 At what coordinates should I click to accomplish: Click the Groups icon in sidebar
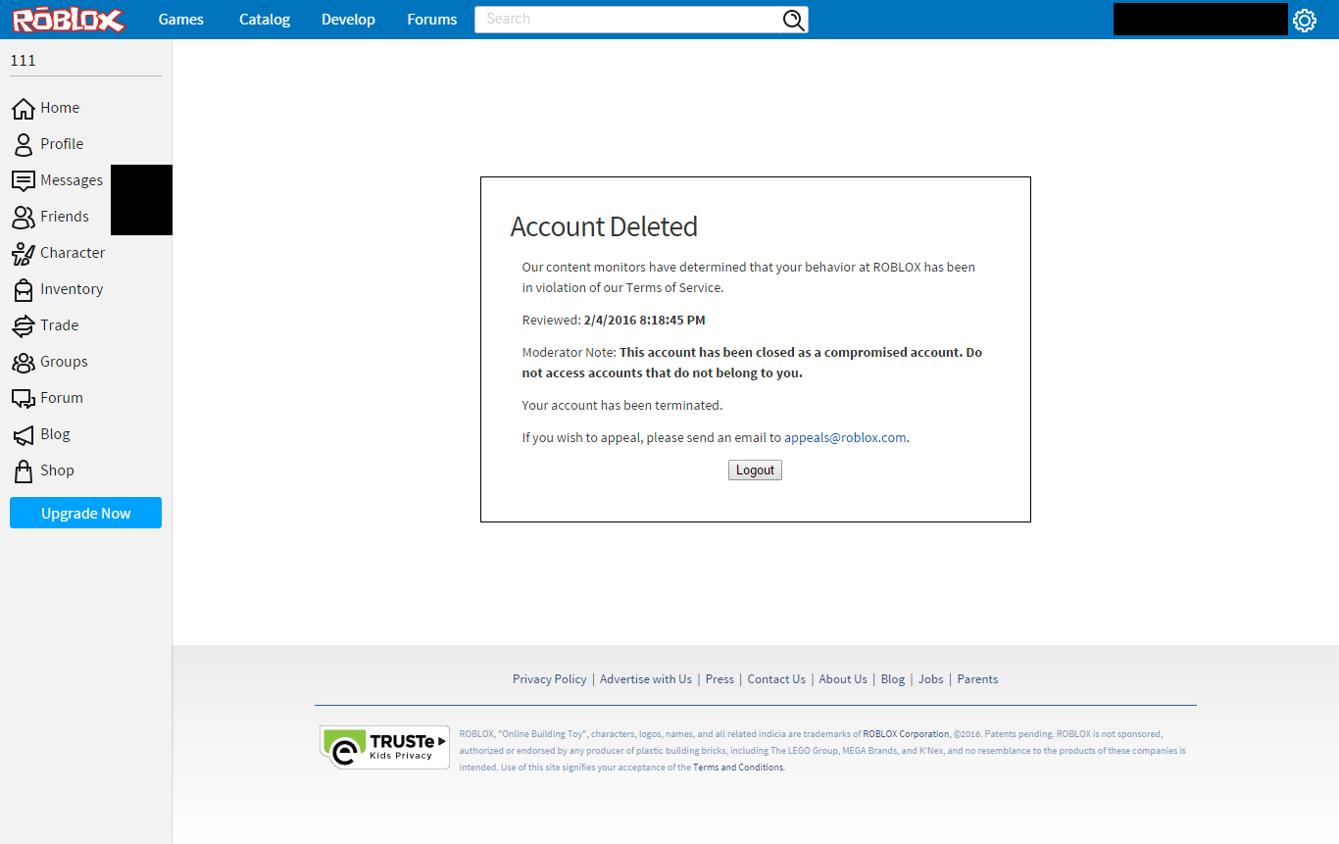point(23,362)
